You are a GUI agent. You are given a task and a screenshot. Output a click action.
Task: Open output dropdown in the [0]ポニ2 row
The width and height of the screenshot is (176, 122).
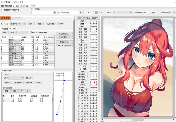15,40
